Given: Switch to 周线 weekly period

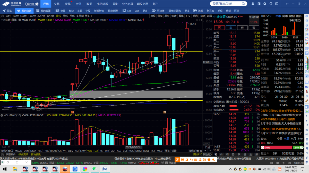Looking at the screenshot, I should tap(65, 16).
